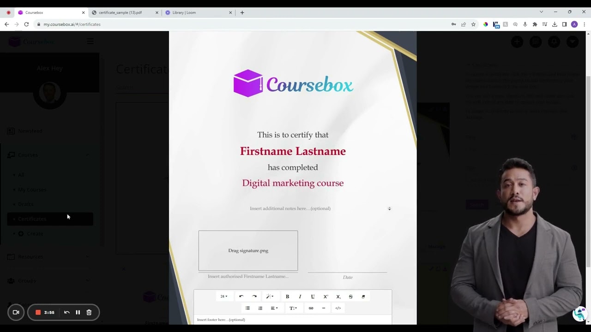Go back in browser history

pyautogui.click(x=6, y=24)
